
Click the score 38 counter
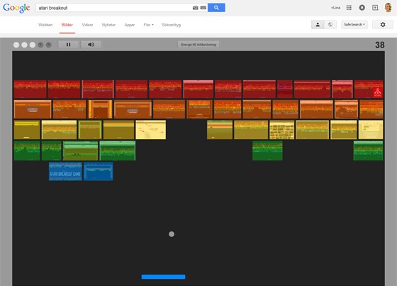[x=380, y=45]
